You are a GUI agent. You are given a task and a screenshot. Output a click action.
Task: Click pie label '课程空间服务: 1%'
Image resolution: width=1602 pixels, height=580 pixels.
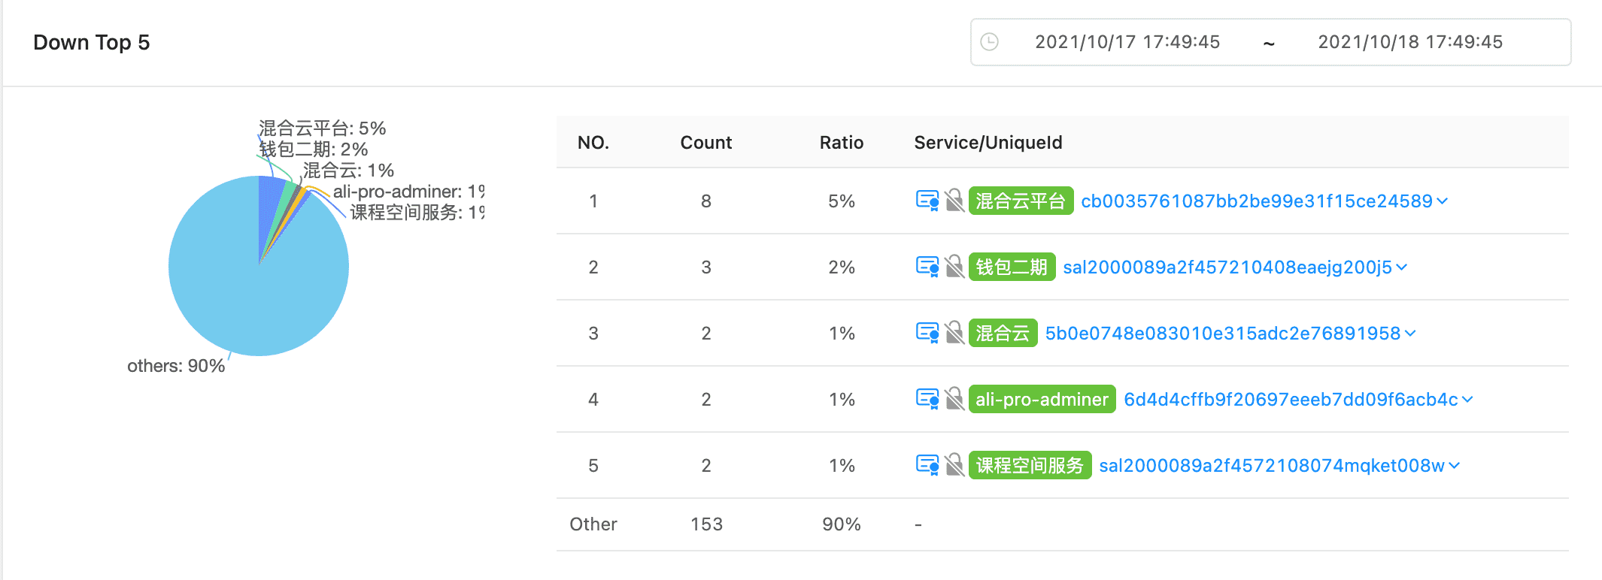[x=417, y=213]
